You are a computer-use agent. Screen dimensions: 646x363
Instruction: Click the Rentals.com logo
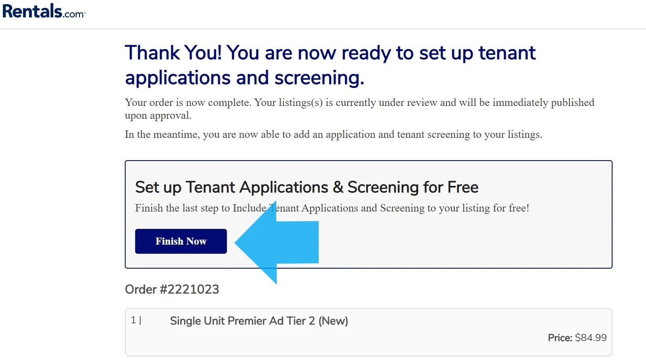tap(44, 11)
